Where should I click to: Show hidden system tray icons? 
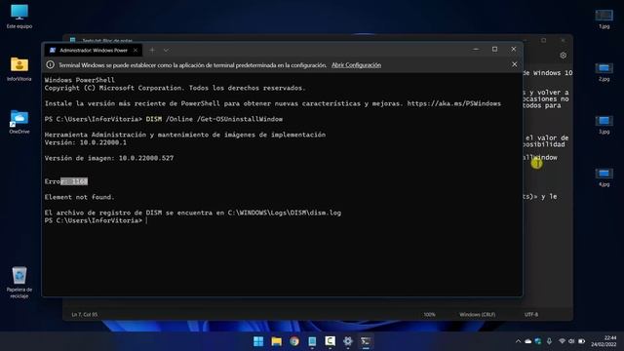point(518,341)
